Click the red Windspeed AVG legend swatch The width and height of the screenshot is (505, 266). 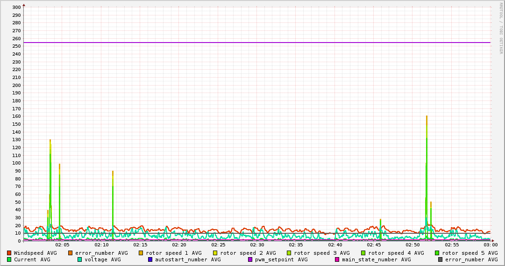pyautogui.click(x=9, y=253)
